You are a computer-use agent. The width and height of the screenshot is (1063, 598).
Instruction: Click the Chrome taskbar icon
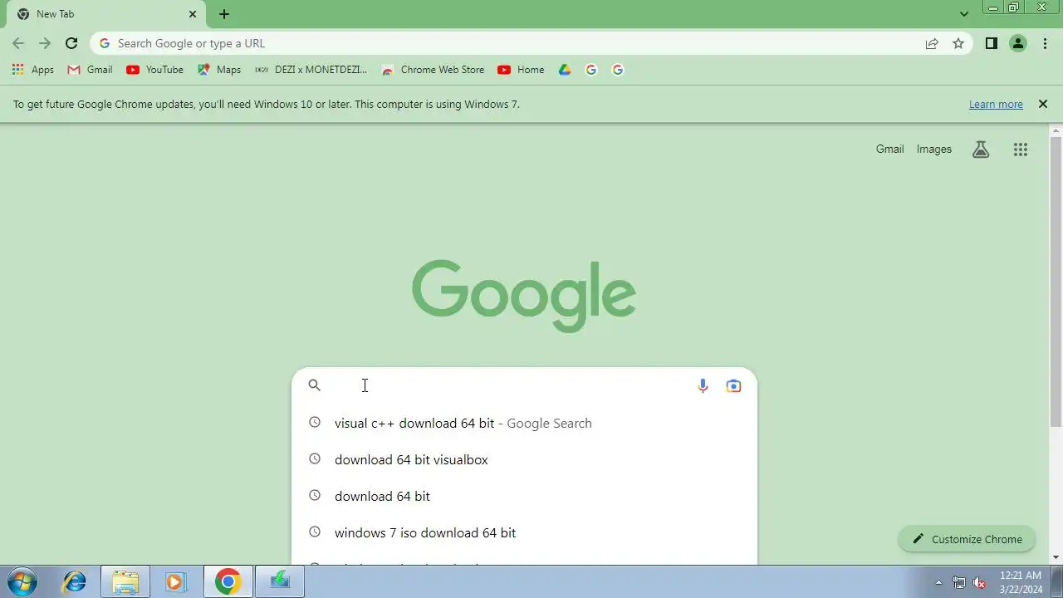pos(228,581)
